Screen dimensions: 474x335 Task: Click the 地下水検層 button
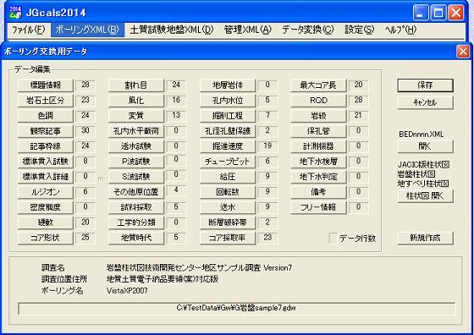tap(318, 162)
